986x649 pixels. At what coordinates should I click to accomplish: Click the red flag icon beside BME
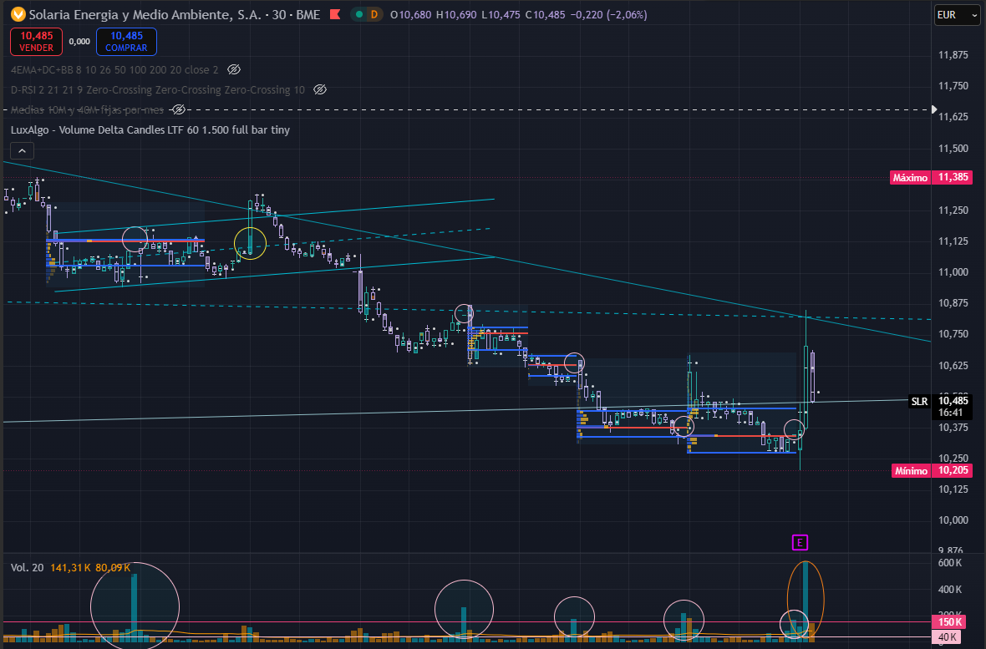(x=335, y=14)
